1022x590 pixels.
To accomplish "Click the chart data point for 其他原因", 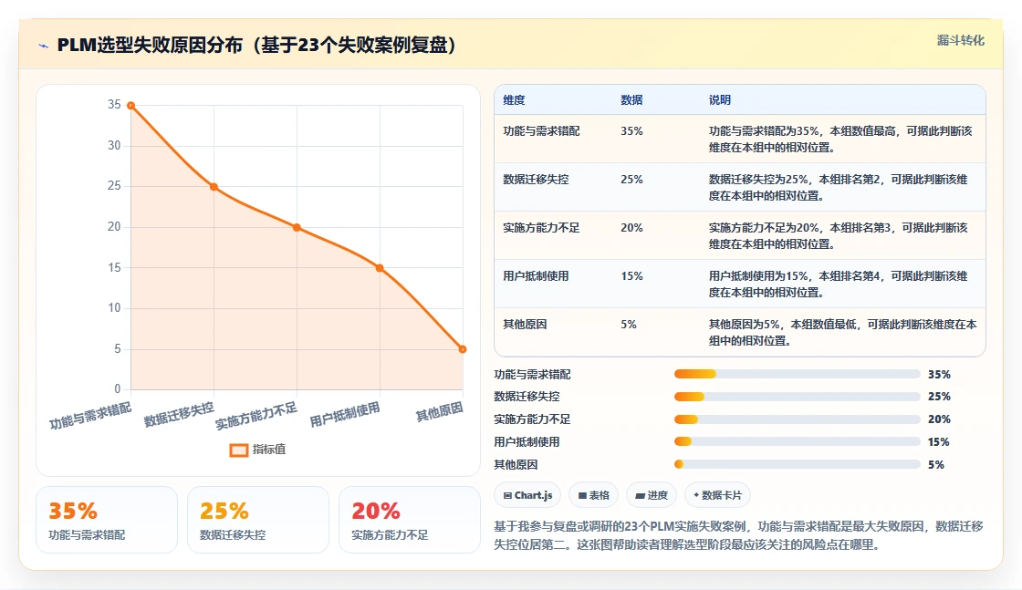I will (x=463, y=349).
